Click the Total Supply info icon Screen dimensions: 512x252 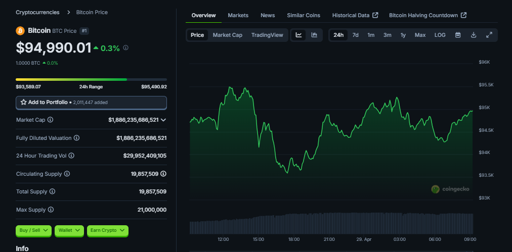click(x=52, y=192)
